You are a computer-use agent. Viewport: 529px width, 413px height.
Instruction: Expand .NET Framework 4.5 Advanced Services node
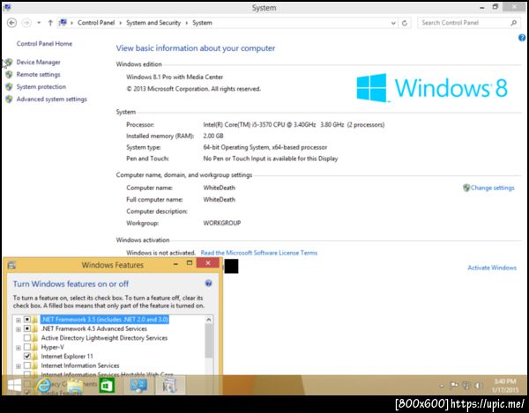click(19, 329)
